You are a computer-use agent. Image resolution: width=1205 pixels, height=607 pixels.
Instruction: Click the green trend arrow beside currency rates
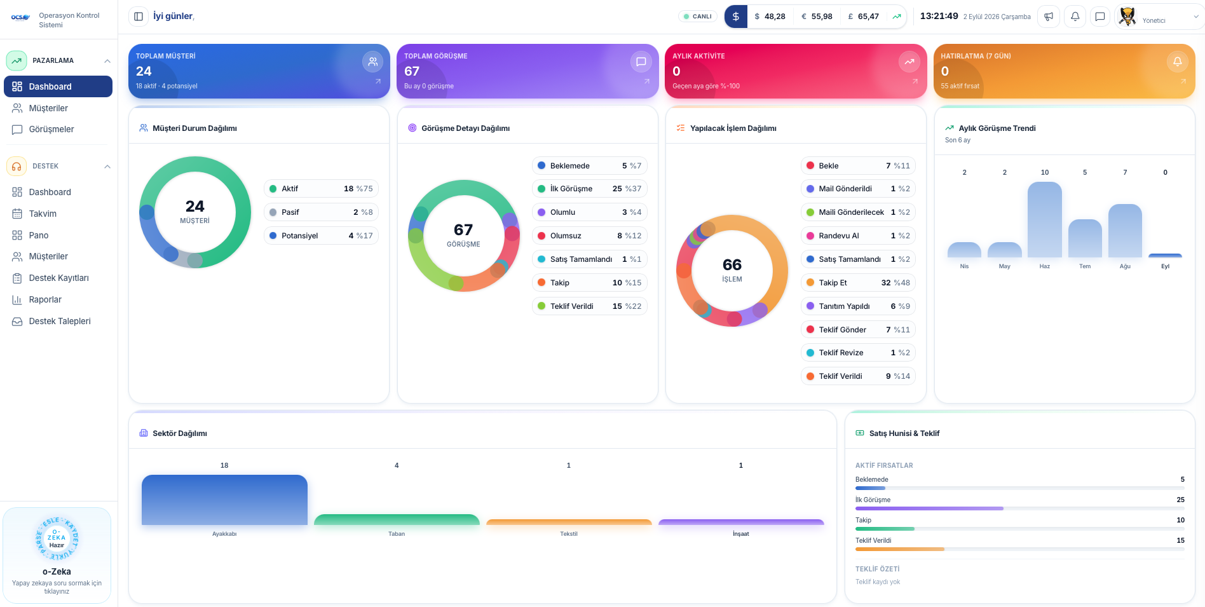coord(896,17)
